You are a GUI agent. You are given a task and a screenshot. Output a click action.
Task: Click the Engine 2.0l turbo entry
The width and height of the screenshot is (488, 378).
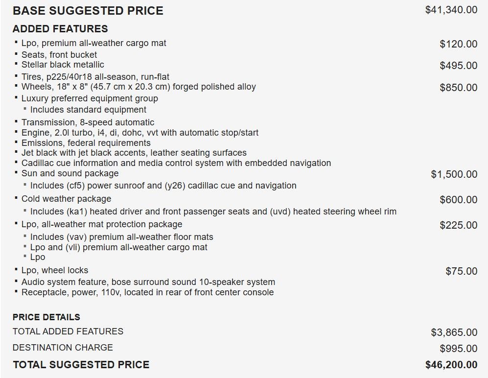click(140, 133)
